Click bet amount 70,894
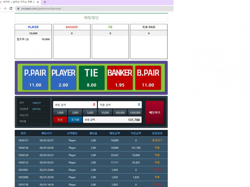250x187 pixels. [115, 148]
